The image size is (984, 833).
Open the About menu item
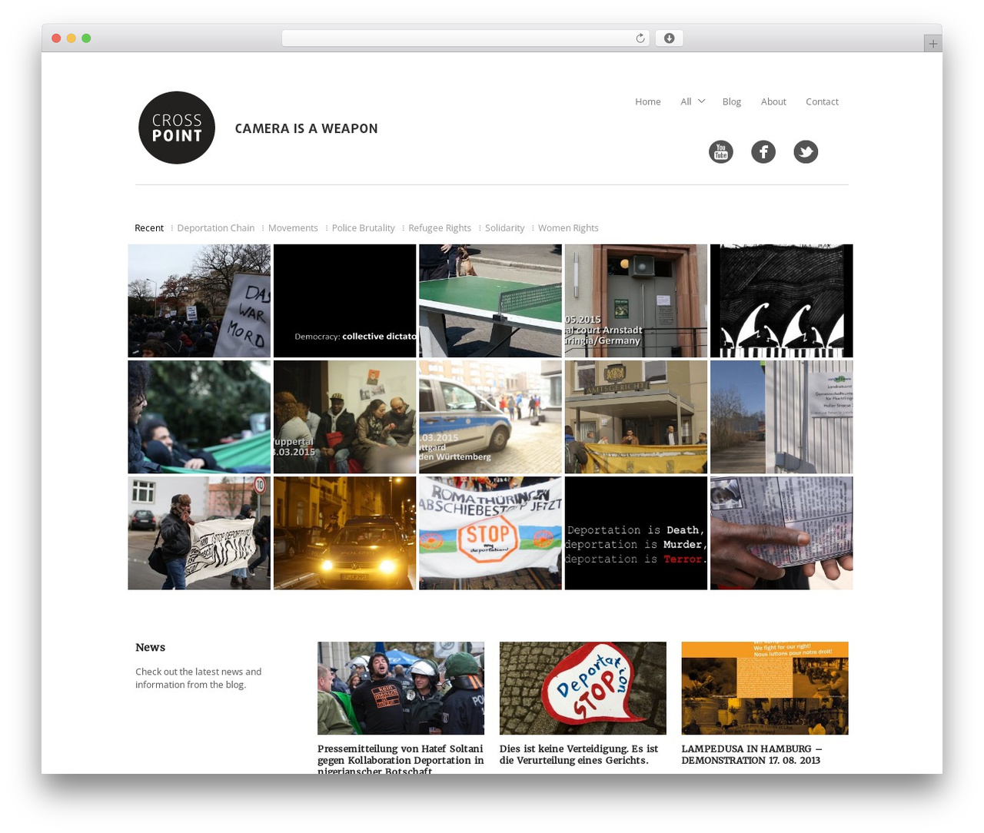(x=773, y=101)
